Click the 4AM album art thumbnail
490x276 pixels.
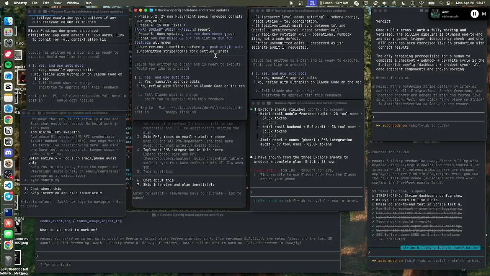click(436, 14)
